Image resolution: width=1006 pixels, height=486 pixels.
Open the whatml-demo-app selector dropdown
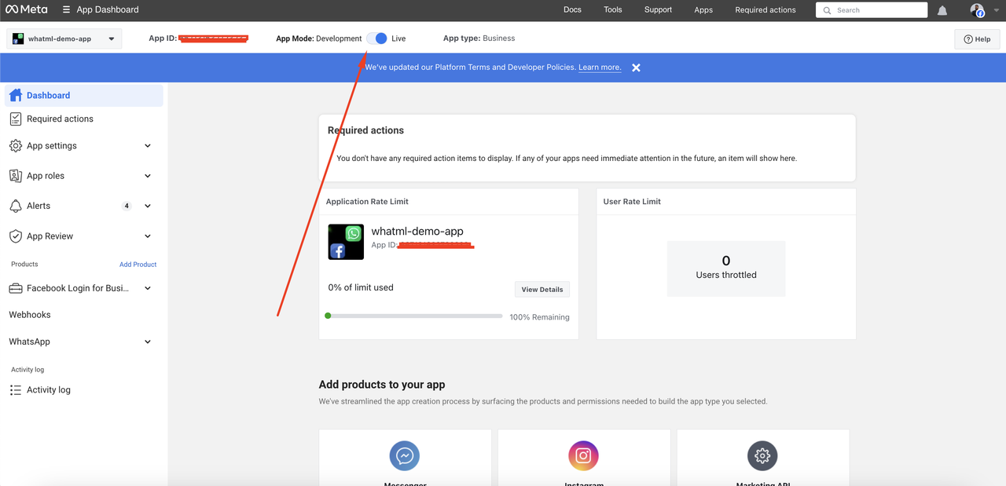64,38
